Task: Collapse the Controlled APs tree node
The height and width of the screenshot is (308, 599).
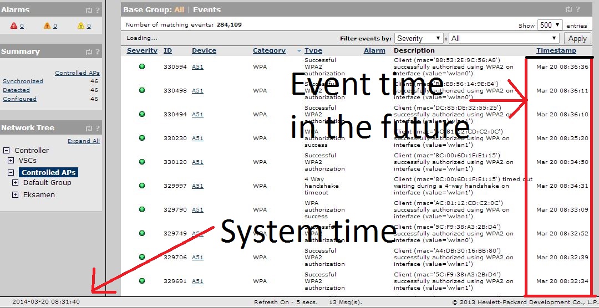Action: (x=11, y=172)
